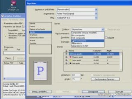Viewport: 132px width, 99px height.
Task: Click the Linéature input field
Action: click(76, 75)
